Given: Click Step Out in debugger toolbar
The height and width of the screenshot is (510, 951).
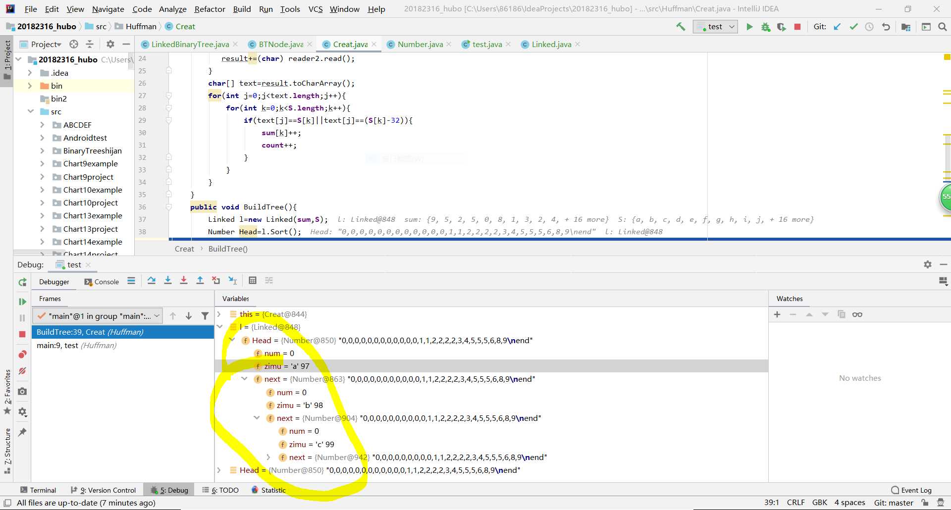Looking at the screenshot, I should 200,281.
